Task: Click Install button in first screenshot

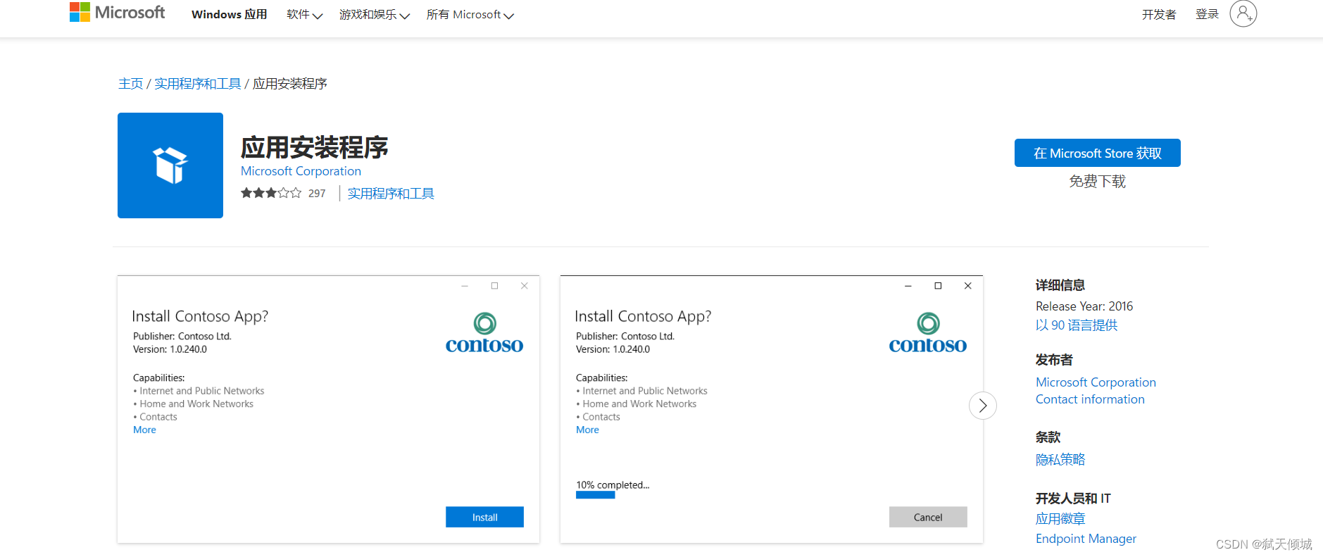Action: pyautogui.click(x=484, y=517)
